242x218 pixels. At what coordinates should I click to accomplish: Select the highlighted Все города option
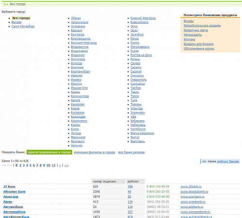click(21, 18)
